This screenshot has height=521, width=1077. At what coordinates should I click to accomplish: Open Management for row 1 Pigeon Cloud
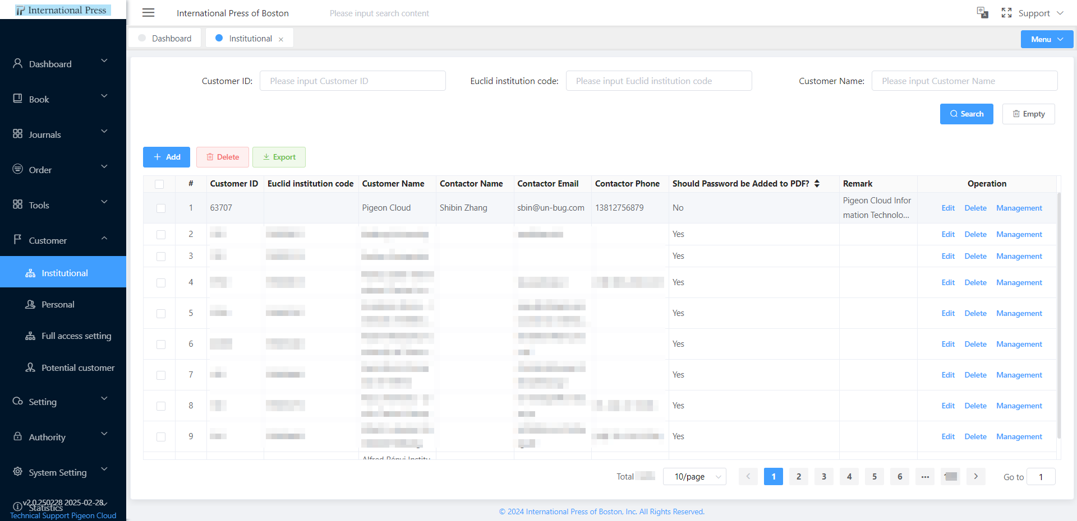click(1019, 208)
